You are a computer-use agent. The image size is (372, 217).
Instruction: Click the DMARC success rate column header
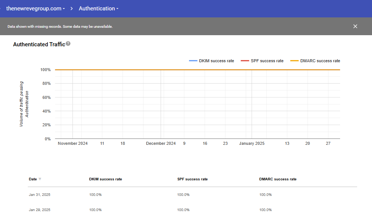278,179
